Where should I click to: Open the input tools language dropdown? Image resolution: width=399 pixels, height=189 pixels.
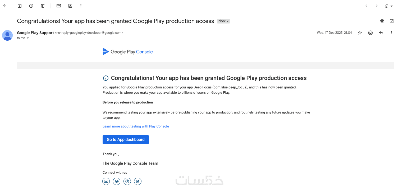392,6
